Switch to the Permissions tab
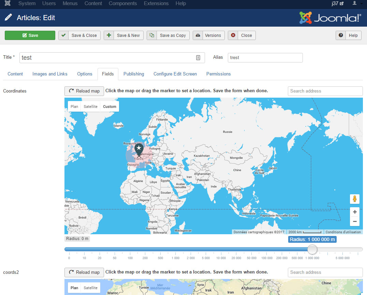 click(x=218, y=74)
